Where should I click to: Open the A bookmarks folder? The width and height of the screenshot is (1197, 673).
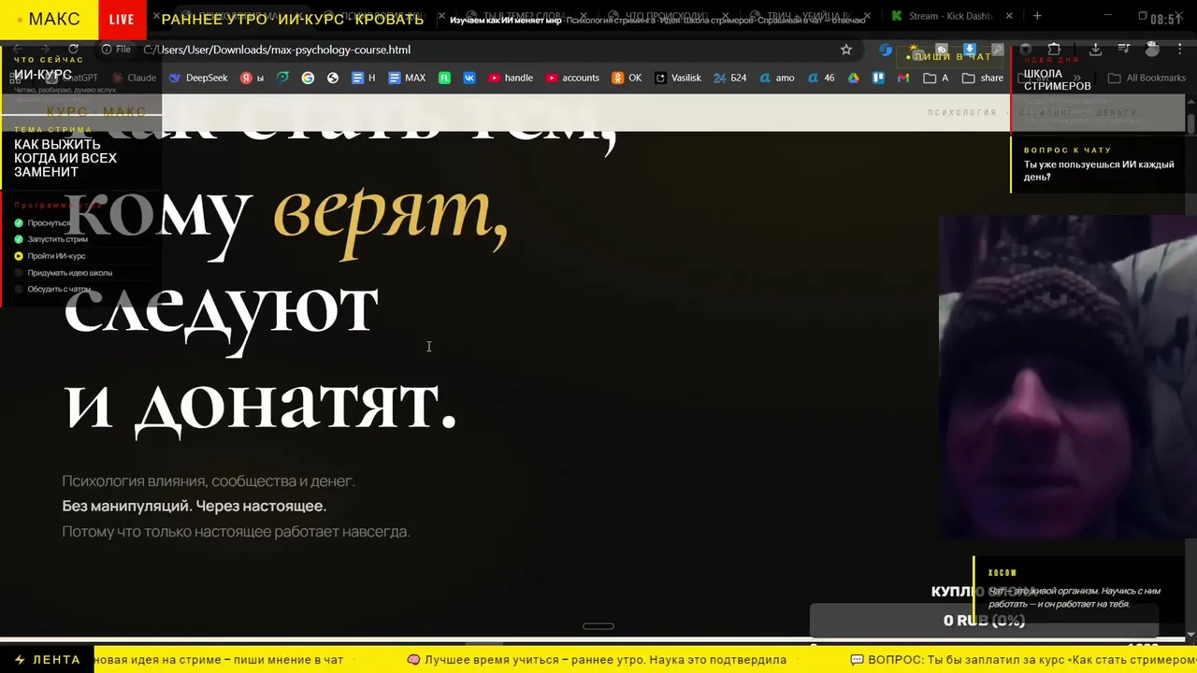(x=936, y=78)
